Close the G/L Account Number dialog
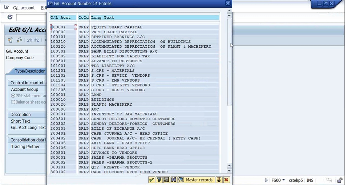The image size is (345, 185). (228, 4)
